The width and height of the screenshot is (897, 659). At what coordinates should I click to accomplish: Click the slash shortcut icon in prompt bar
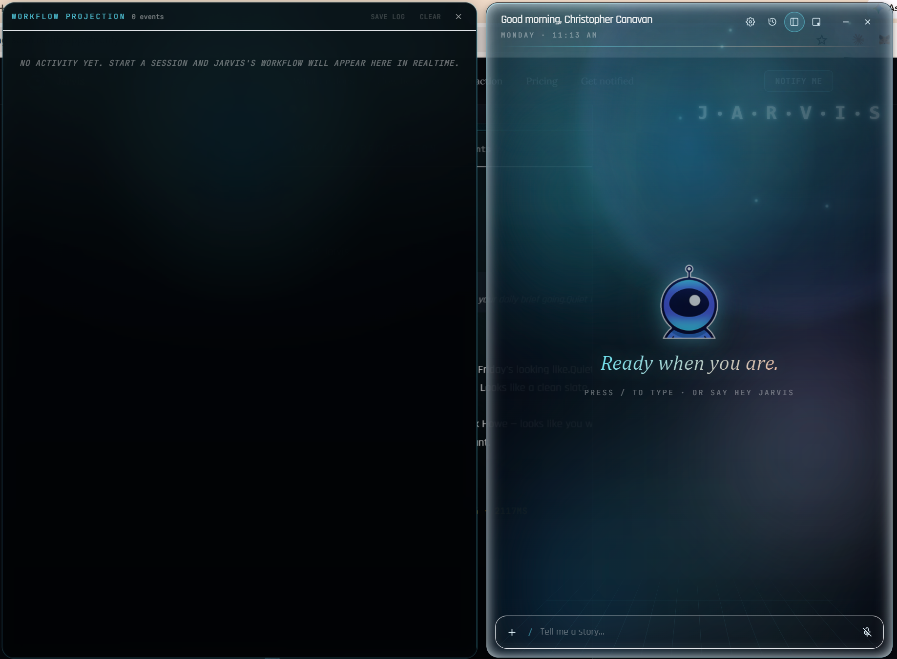point(530,632)
